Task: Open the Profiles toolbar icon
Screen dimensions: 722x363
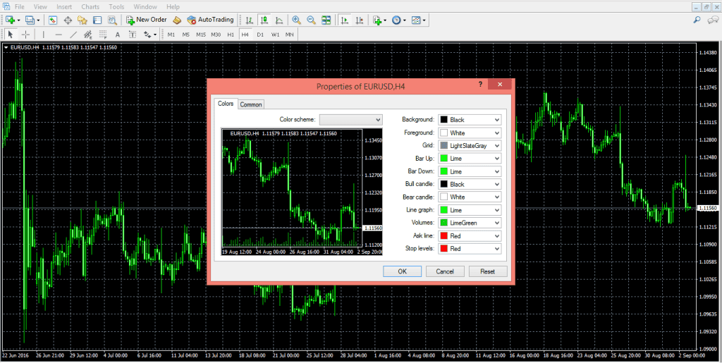Action: (30, 20)
